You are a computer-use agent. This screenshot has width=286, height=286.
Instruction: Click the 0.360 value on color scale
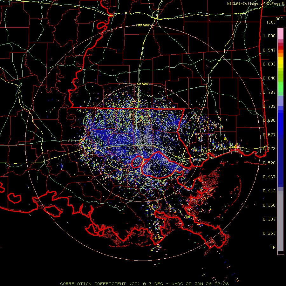(269, 205)
